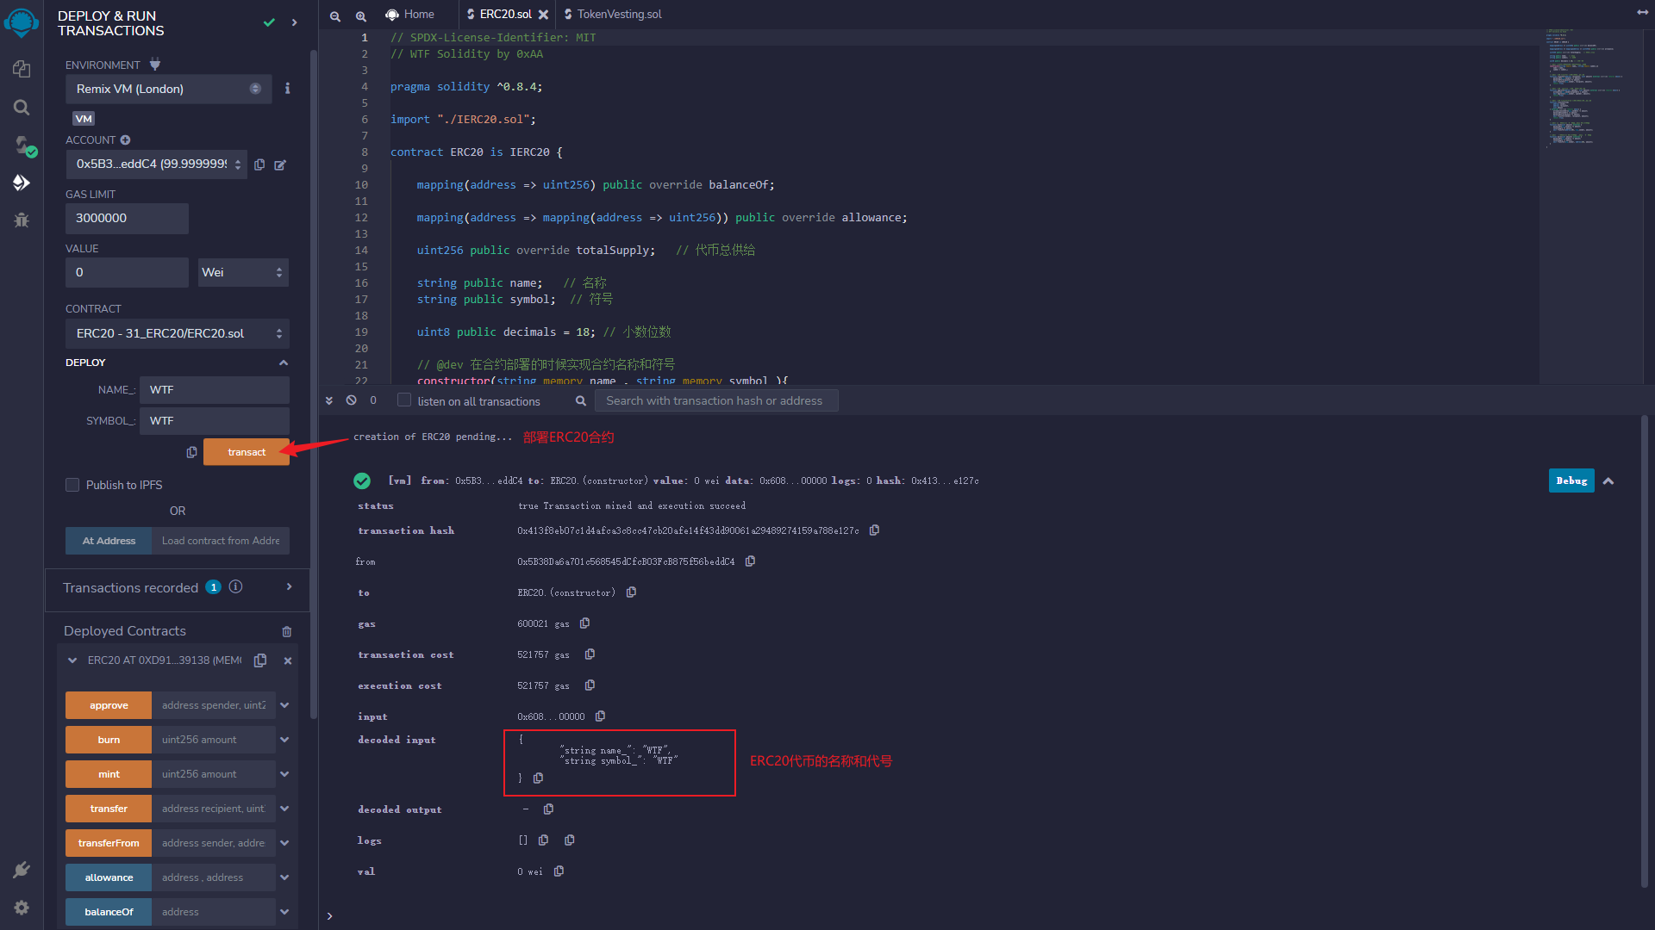The image size is (1655, 930).
Task: Call the mint function button
Action: point(109,774)
